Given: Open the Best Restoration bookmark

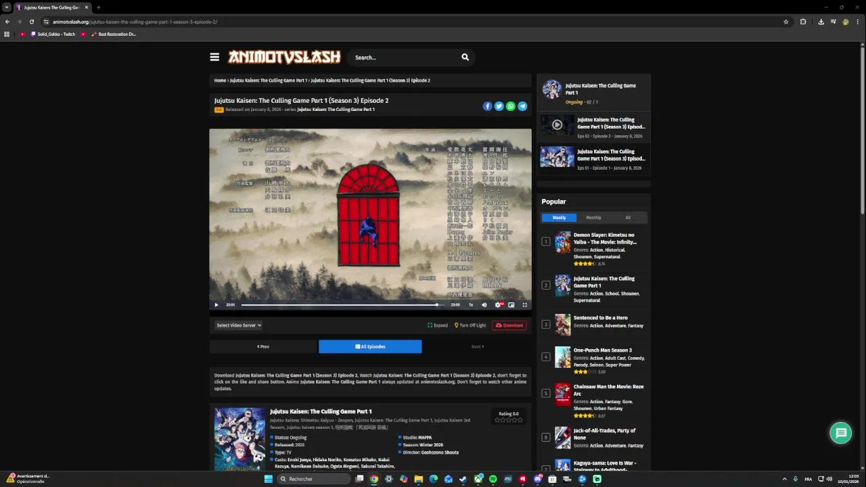Looking at the screenshot, I should tap(113, 34).
